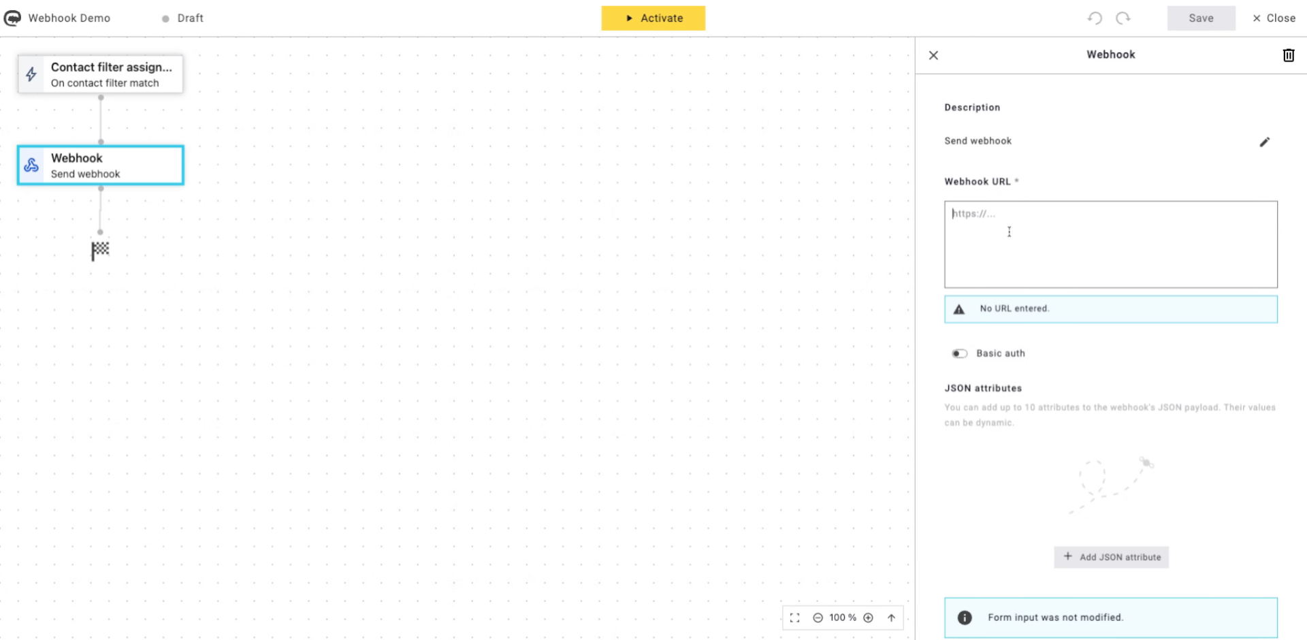Click the 100 % zoom level indicator
Viewport: 1307px width, 640px height.
[842, 618]
